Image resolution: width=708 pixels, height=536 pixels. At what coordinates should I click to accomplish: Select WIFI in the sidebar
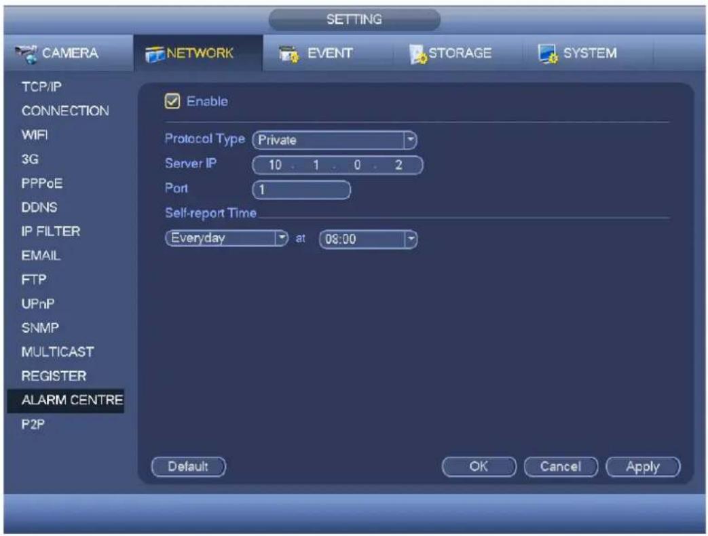pos(35,135)
